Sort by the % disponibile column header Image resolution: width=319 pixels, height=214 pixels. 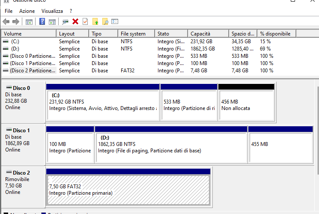pyautogui.click(x=277, y=33)
